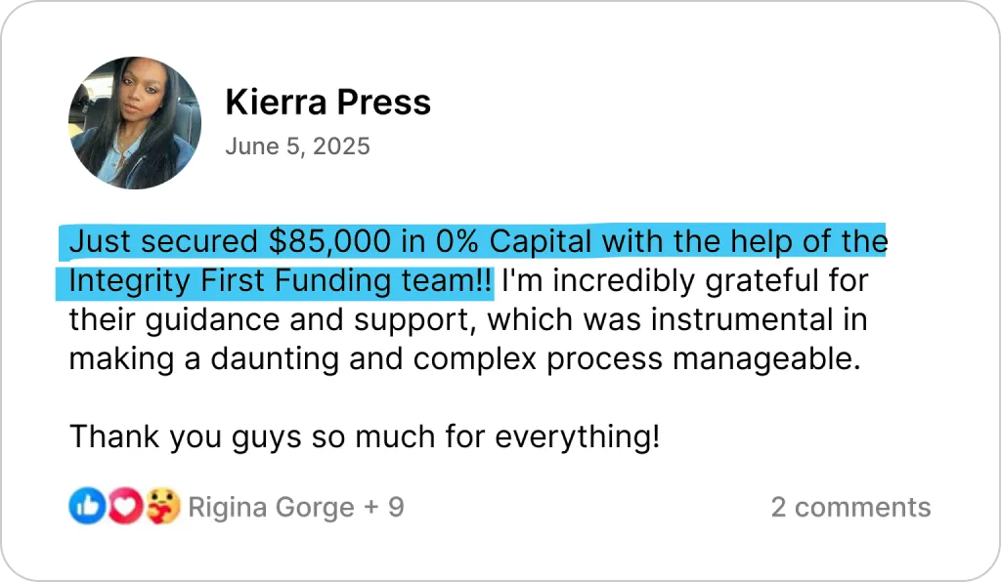Screen dimensions: 1001x582
Task: Click the "I'm incredibly grateful for" text
Action: coord(684,281)
